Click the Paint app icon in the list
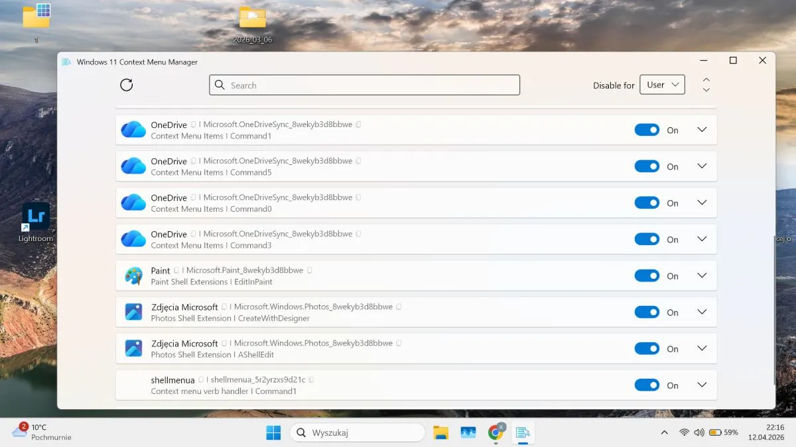The height and width of the screenshot is (447, 796). coord(133,275)
